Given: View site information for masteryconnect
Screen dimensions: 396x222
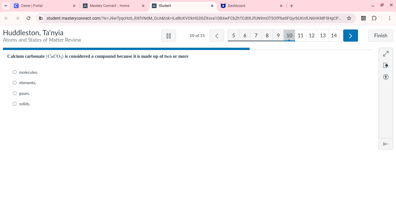Looking at the screenshot, I should (x=41, y=18).
